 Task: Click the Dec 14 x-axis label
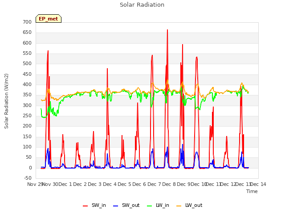(x=258, y=184)
